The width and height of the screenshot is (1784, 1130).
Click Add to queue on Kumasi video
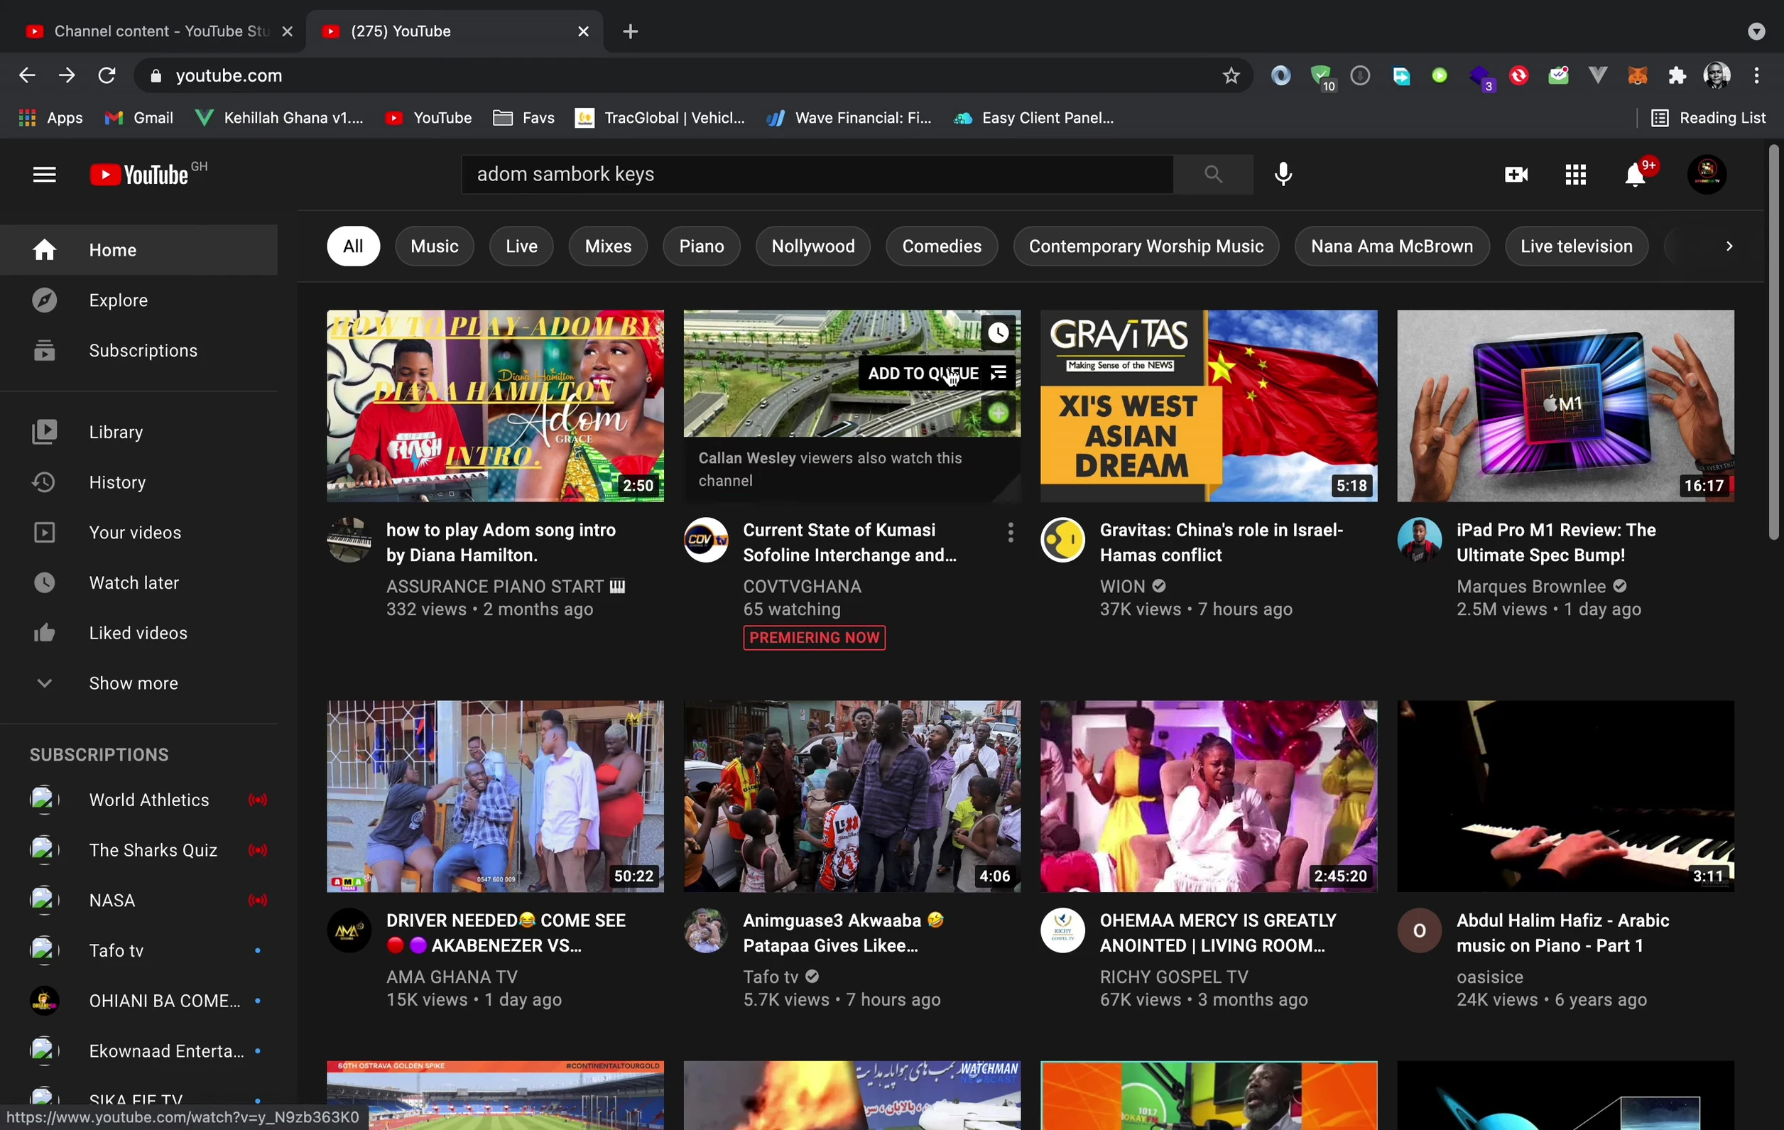pyautogui.click(x=937, y=374)
